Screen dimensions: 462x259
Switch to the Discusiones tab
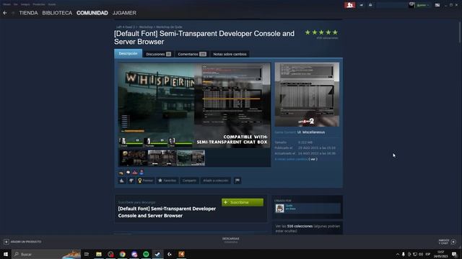click(x=159, y=54)
